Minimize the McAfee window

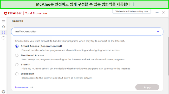click(x=157, y=13)
